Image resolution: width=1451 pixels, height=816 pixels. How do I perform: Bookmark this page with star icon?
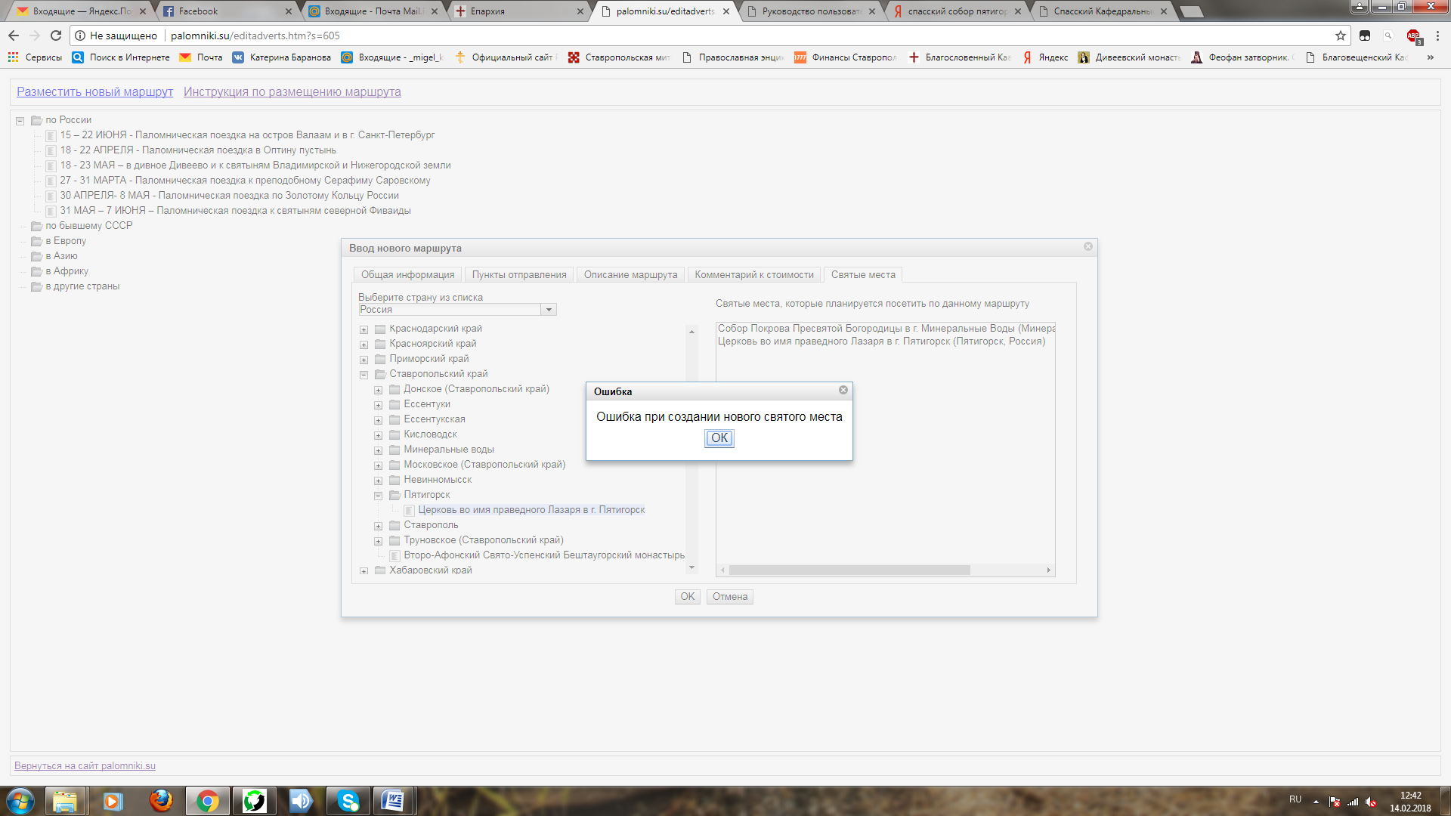pos(1340,36)
